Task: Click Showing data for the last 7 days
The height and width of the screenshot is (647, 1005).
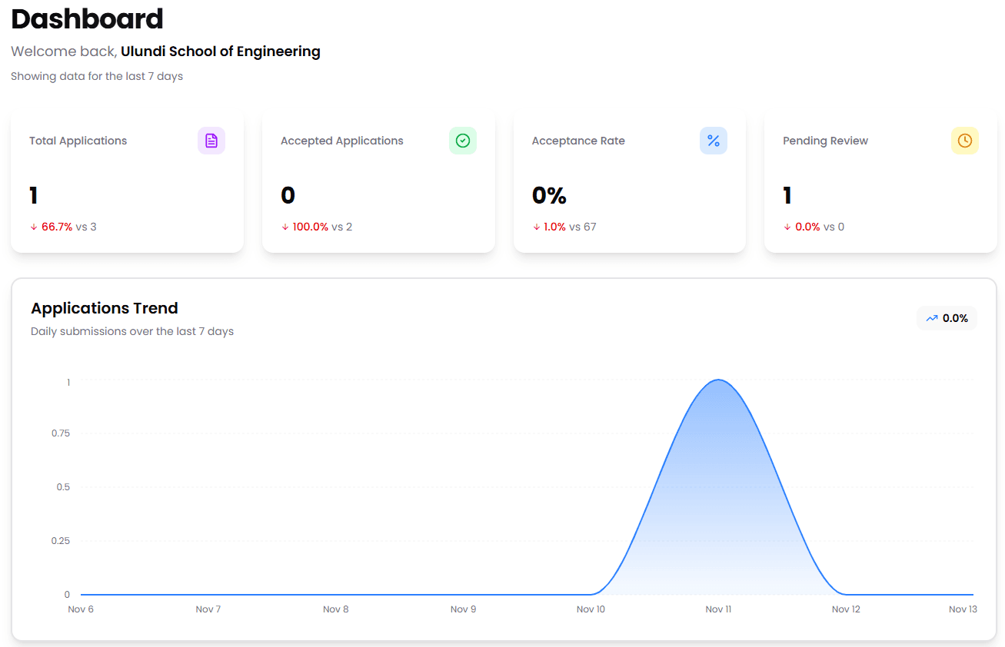Action: [x=97, y=76]
